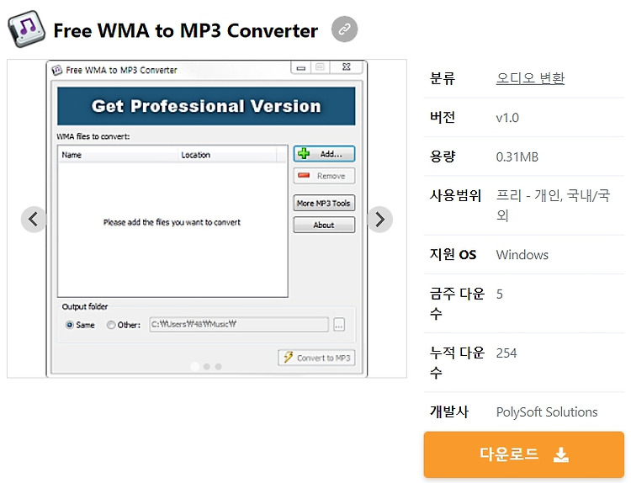Click the supported OS value Windows
This screenshot has height=483, width=631.
coord(522,255)
